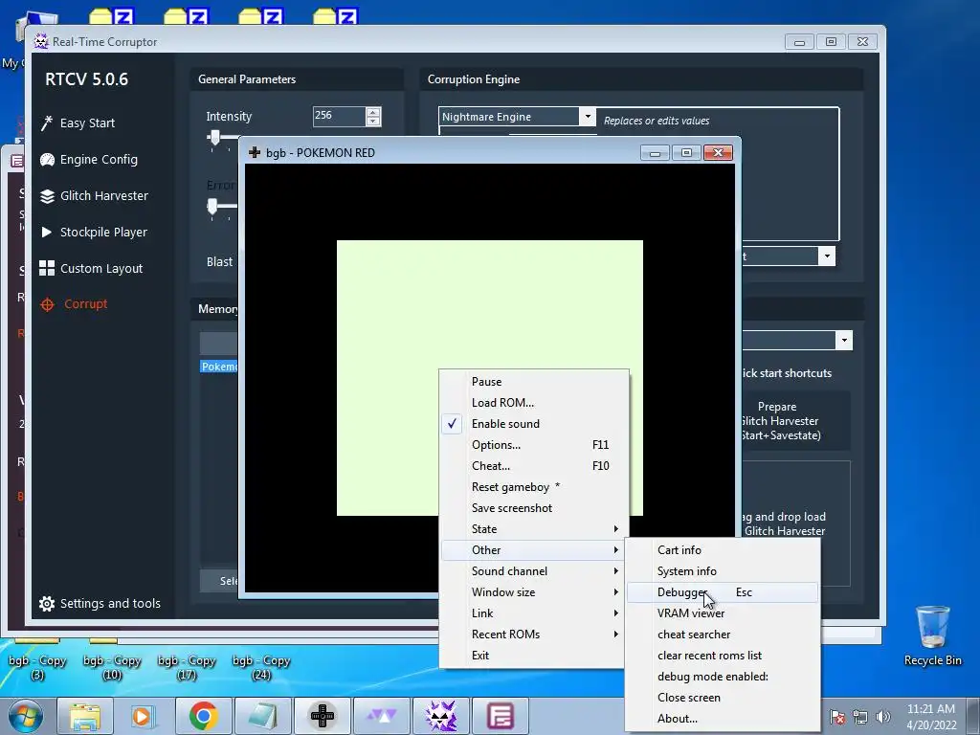Open cheat searcher from the submenu
Screen dimensions: 980x735
click(723, 635)
